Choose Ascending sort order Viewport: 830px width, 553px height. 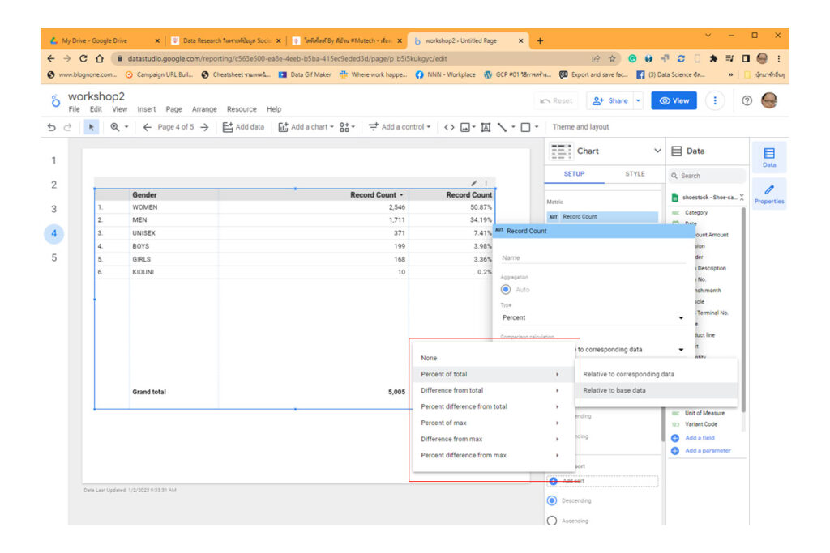coord(552,521)
